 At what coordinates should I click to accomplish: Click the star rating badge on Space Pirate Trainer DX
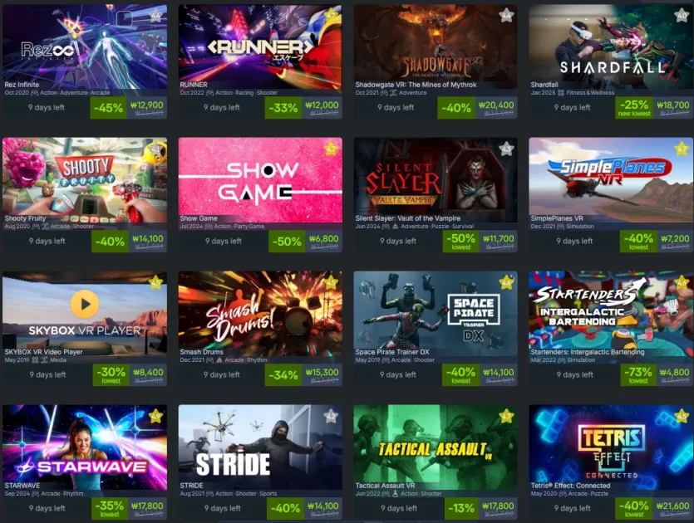tap(506, 282)
